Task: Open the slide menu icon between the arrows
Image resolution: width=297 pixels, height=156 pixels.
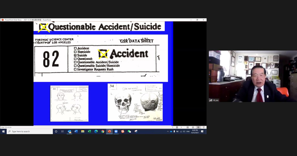Action: pos(177,127)
